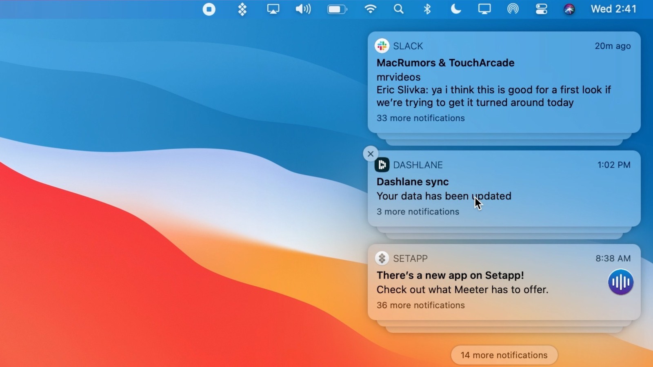Activate Siri from the menu bar
Screen dimensions: 653x367
pos(569,9)
